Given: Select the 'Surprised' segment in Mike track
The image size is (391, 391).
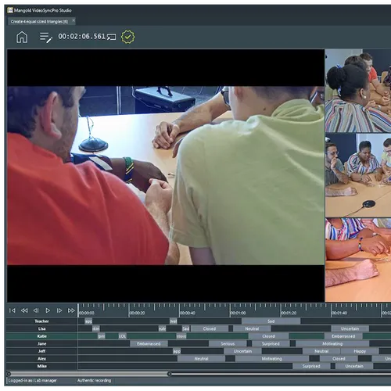Looking at the screenshot, I should click(311, 366).
